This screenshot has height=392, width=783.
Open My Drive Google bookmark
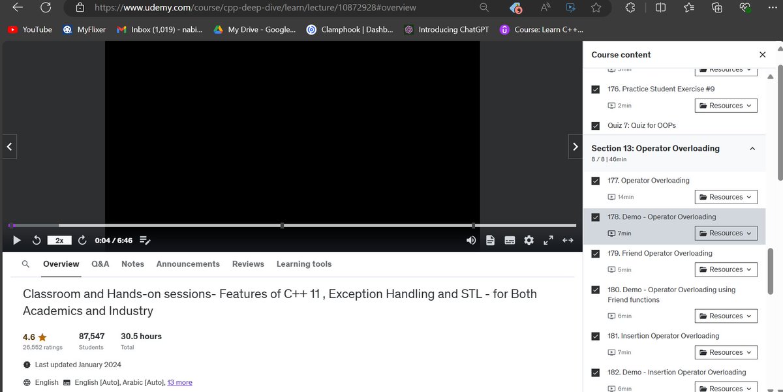tap(254, 29)
